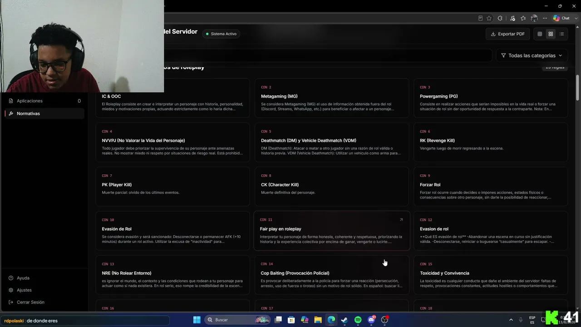Click the Normativas gavel icon
This screenshot has height=327, width=581.
[x=11, y=114]
